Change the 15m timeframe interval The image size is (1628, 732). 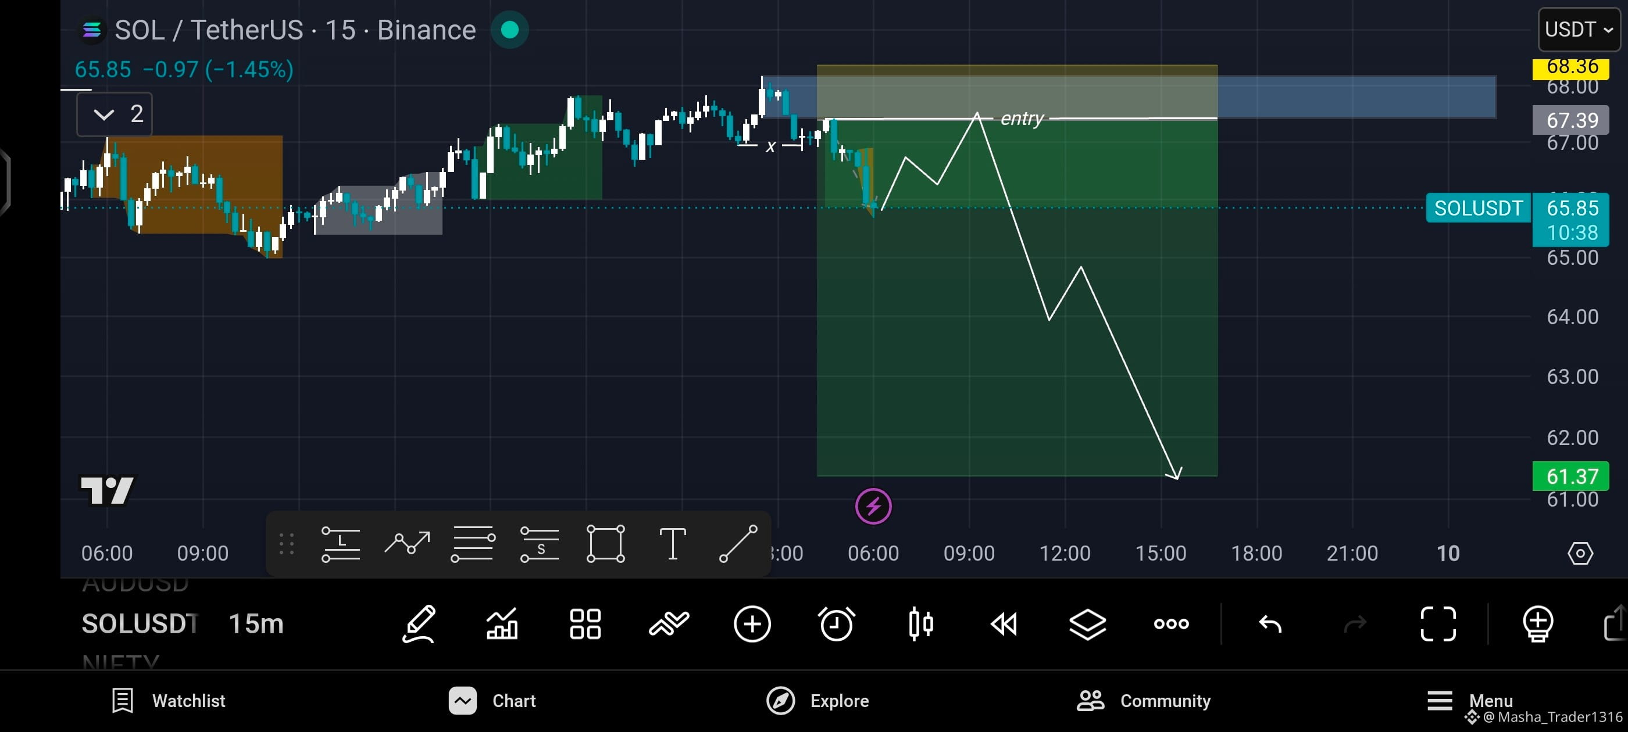(256, 624)
